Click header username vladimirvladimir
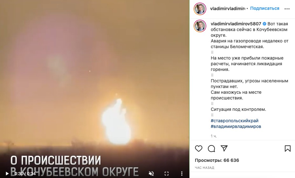Screen dimensions: 295x178 point(228,9)
